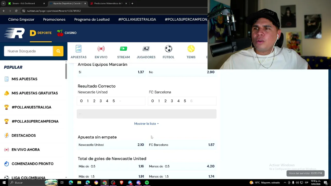Open #POLLANUESTRALIGA top menu item

(x=137, y=19)
